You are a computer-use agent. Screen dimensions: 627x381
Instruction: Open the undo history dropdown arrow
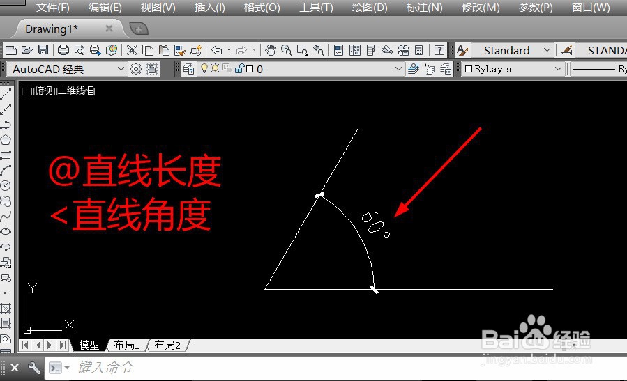(229, 50)
